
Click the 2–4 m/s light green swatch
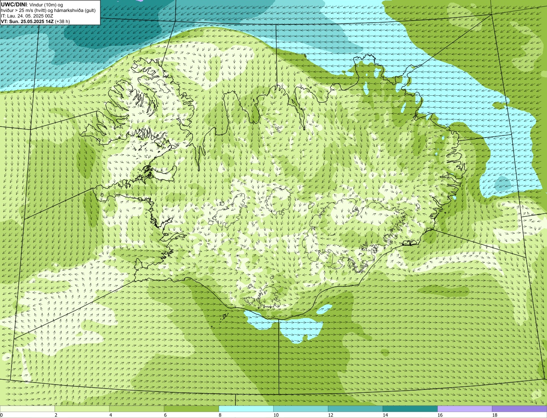point(82,409)
